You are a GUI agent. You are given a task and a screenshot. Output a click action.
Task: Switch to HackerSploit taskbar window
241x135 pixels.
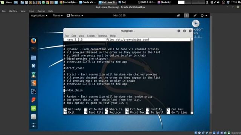[x=69, y=2]
